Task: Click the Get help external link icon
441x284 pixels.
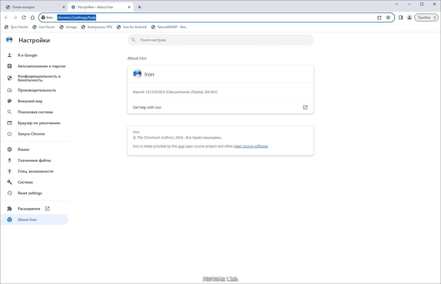Action: (x=305, y=107)
